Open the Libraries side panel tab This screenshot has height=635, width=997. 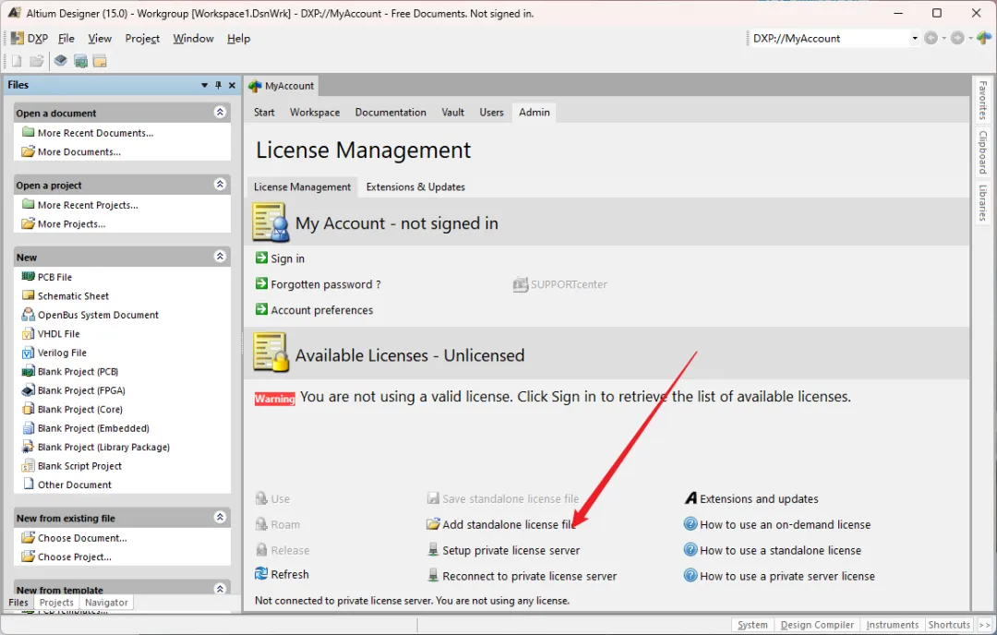(983, 203)
